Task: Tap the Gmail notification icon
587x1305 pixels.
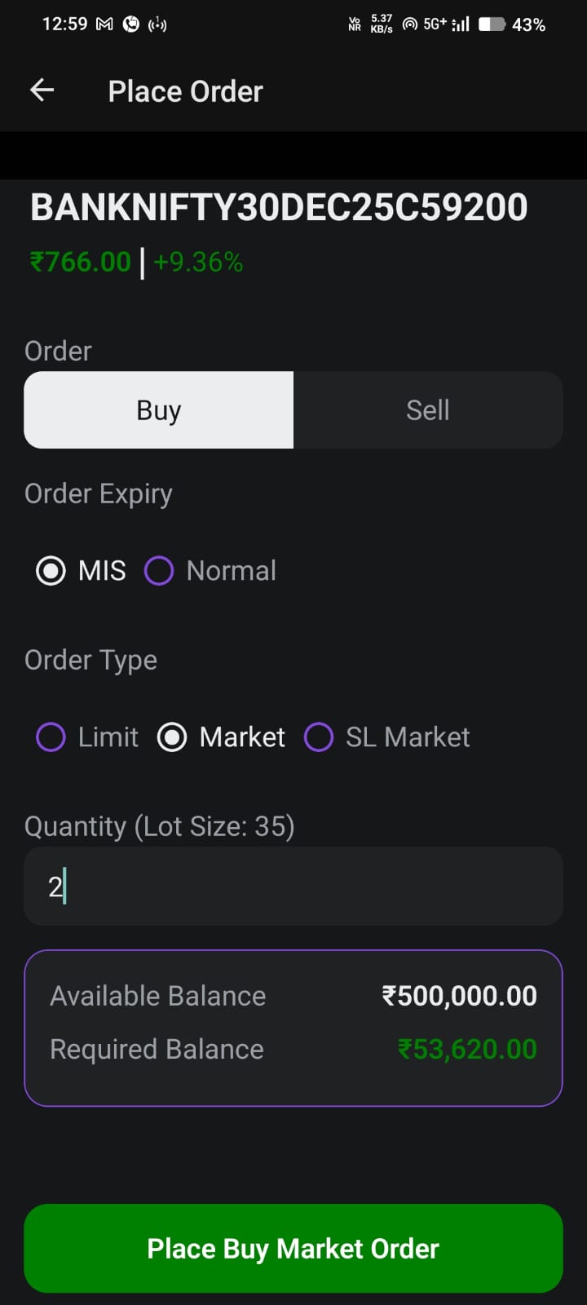Action: tap(104, 24)
